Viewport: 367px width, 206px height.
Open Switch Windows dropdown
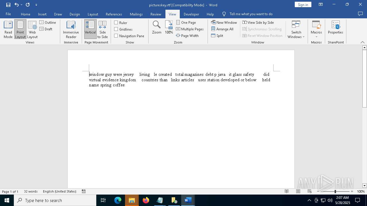click(296, 29)
